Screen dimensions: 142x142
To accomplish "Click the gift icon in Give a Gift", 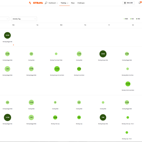I will (125, 3).
